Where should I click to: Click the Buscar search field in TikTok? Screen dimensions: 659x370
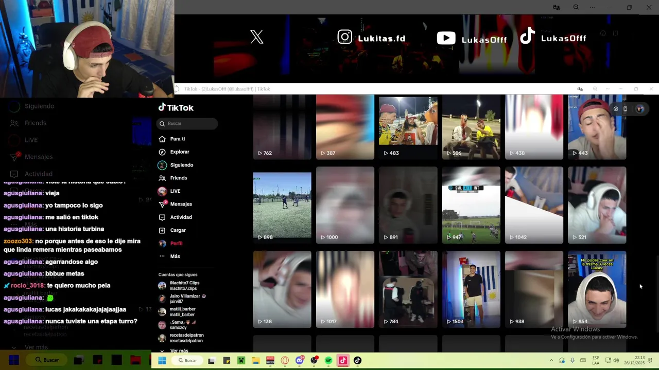click(x=187, y=123)
